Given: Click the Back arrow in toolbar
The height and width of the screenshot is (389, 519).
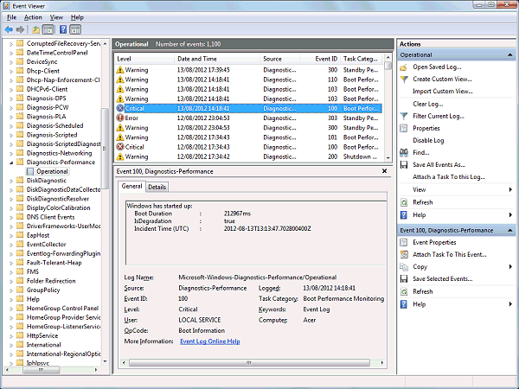Looking at the screenshot, I should point(10,29).
